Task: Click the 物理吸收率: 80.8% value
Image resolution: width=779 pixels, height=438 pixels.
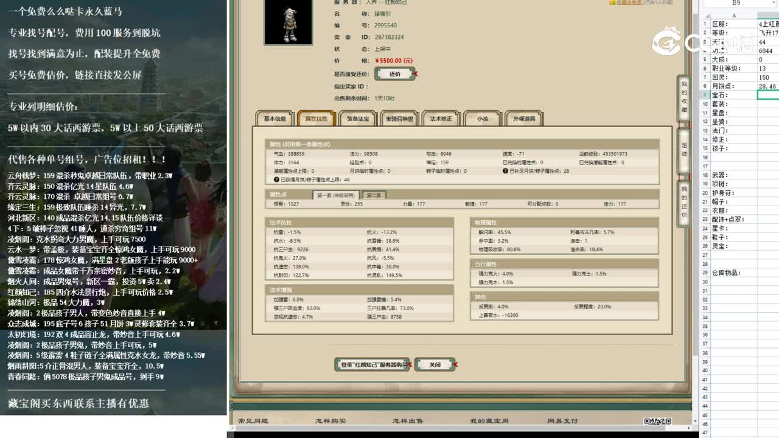Action: pyautogui.click(x=500, y=249)
